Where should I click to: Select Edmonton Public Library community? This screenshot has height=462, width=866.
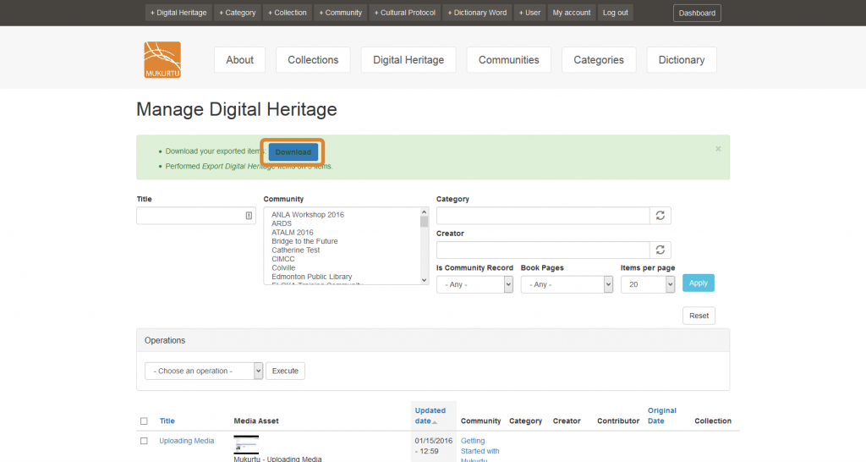311,277
